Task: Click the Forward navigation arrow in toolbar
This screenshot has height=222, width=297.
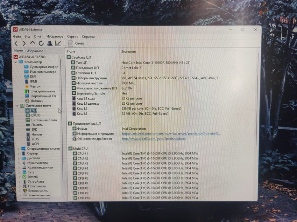Action: pyautogui.click(x=24, y=43)
